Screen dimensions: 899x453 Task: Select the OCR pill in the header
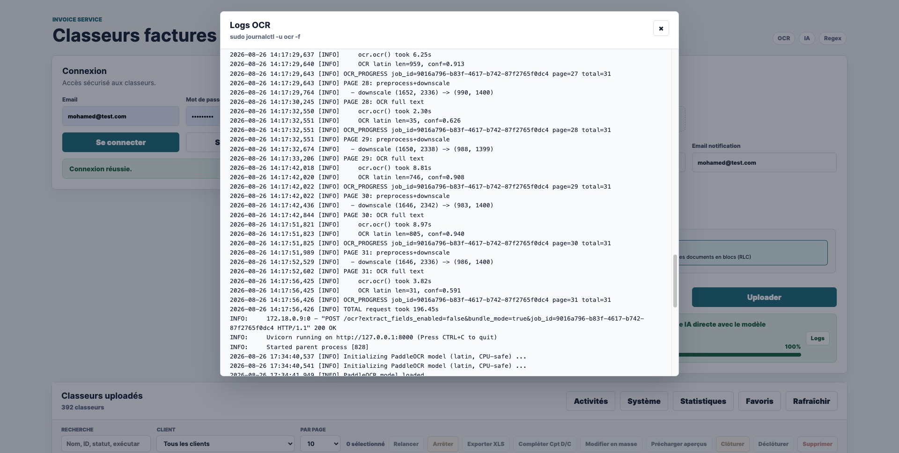(x=784, y=38)
